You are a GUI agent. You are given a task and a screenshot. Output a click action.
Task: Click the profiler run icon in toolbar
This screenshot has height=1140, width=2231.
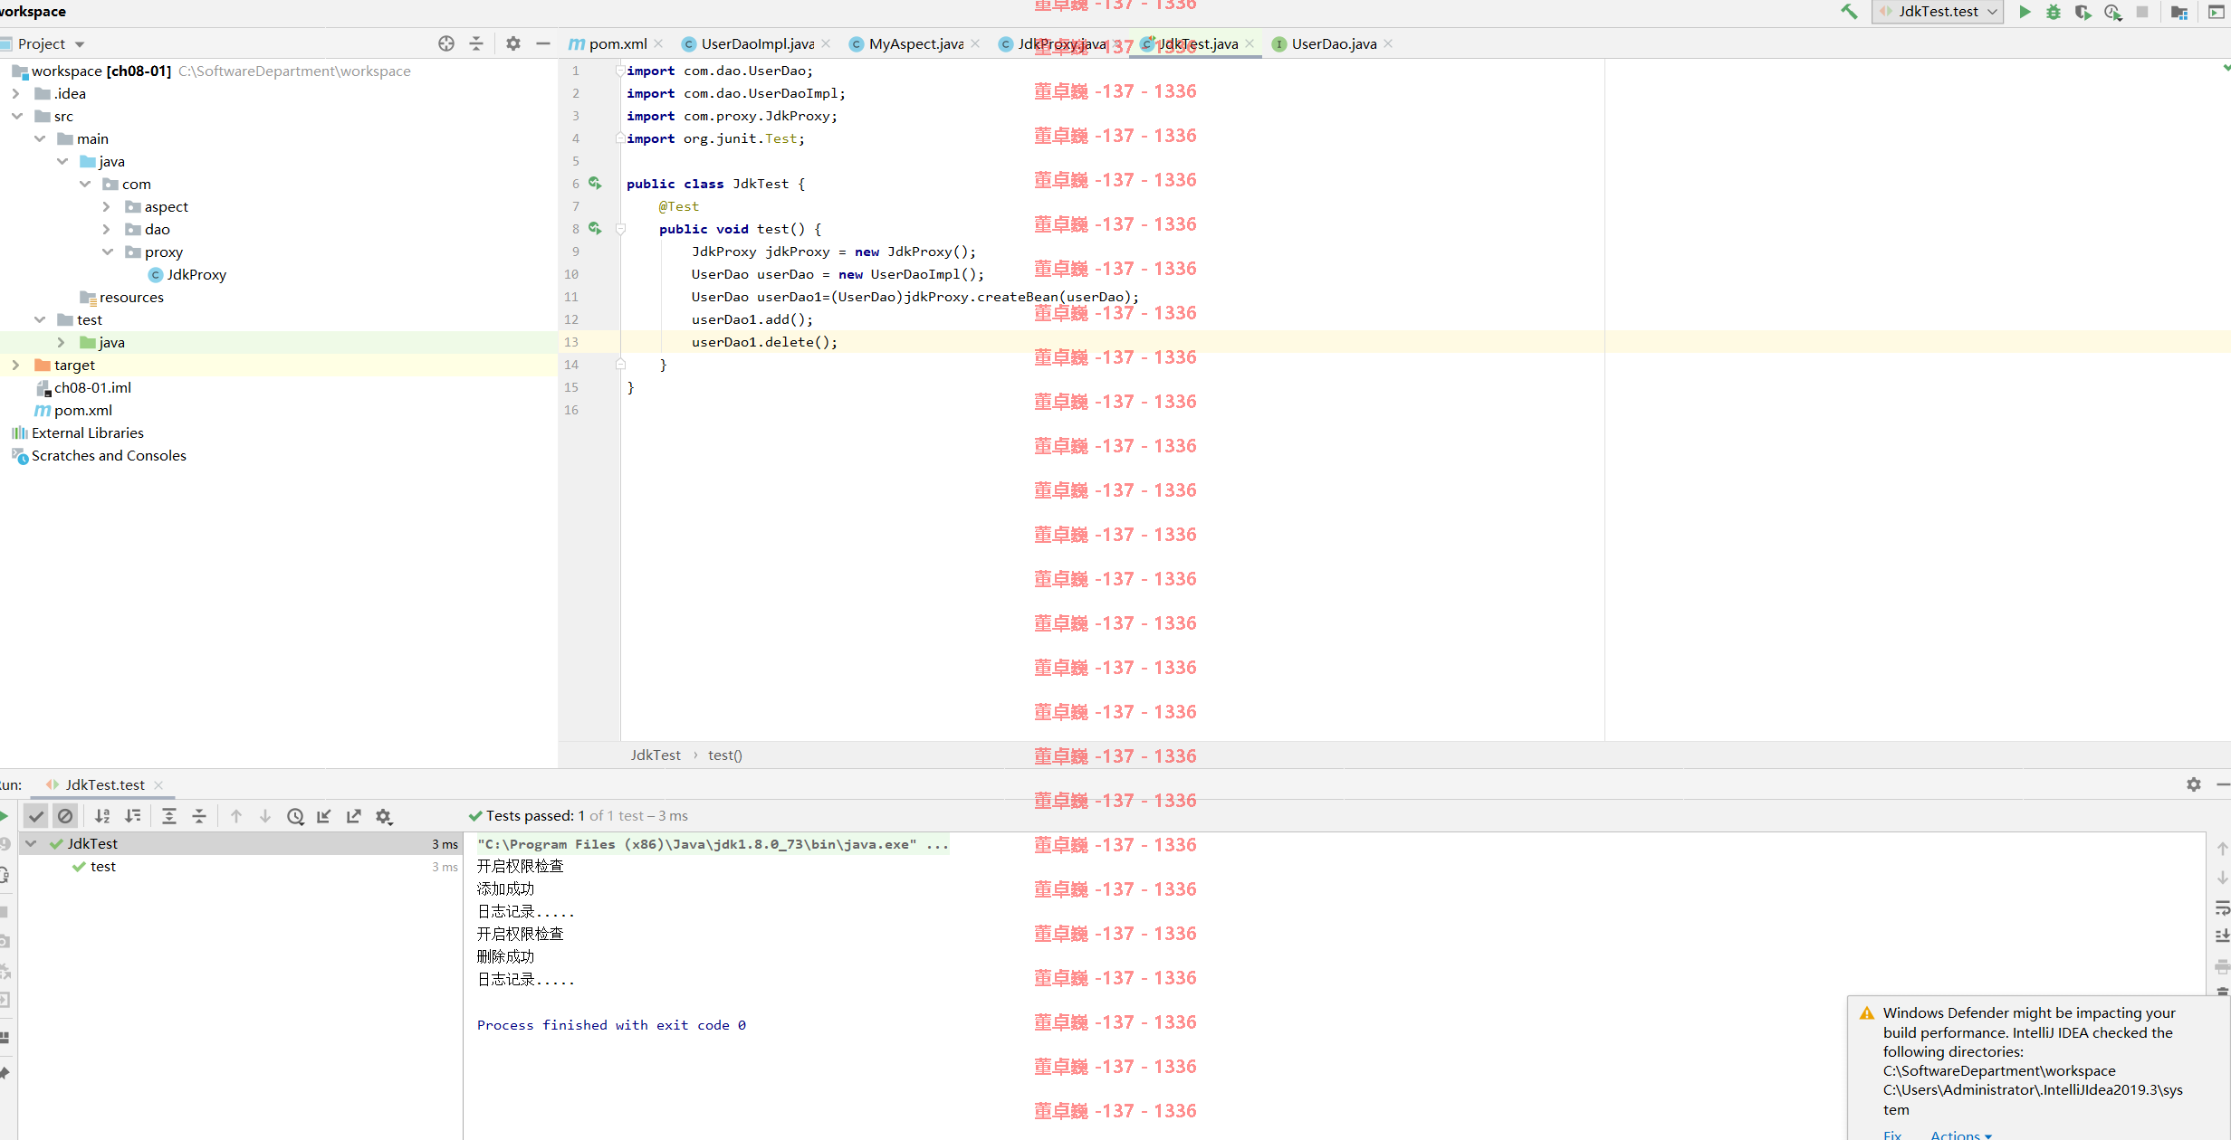(2112, 12)
